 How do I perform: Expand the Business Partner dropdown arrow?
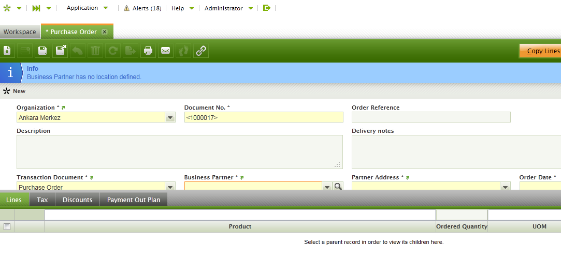pos(327,187)
